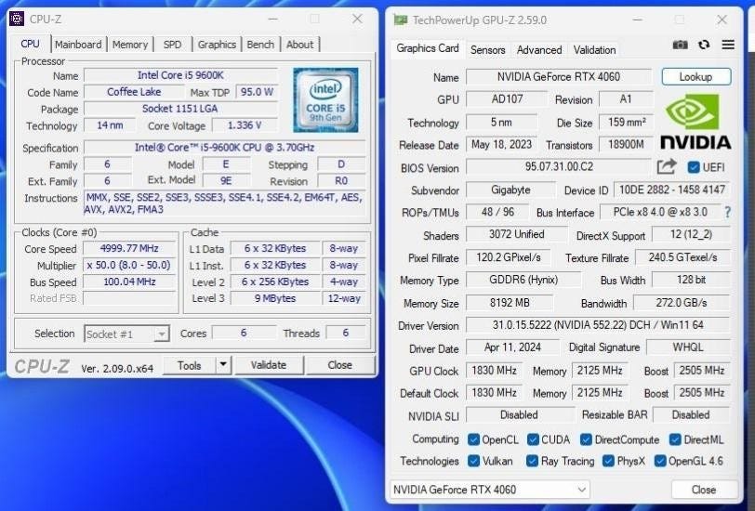Click the CPU-Z app icon in title bar
The height and width of the screenshot is (511, 755).
[17, 19]
